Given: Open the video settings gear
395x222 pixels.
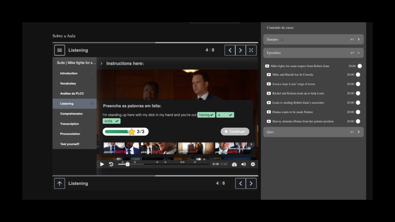Looking at the screenshot, I should point(253,164).
